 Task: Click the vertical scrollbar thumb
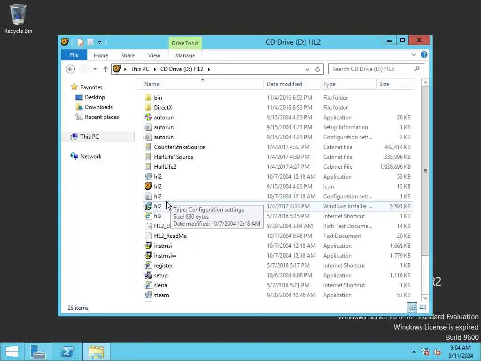(425, 171)
